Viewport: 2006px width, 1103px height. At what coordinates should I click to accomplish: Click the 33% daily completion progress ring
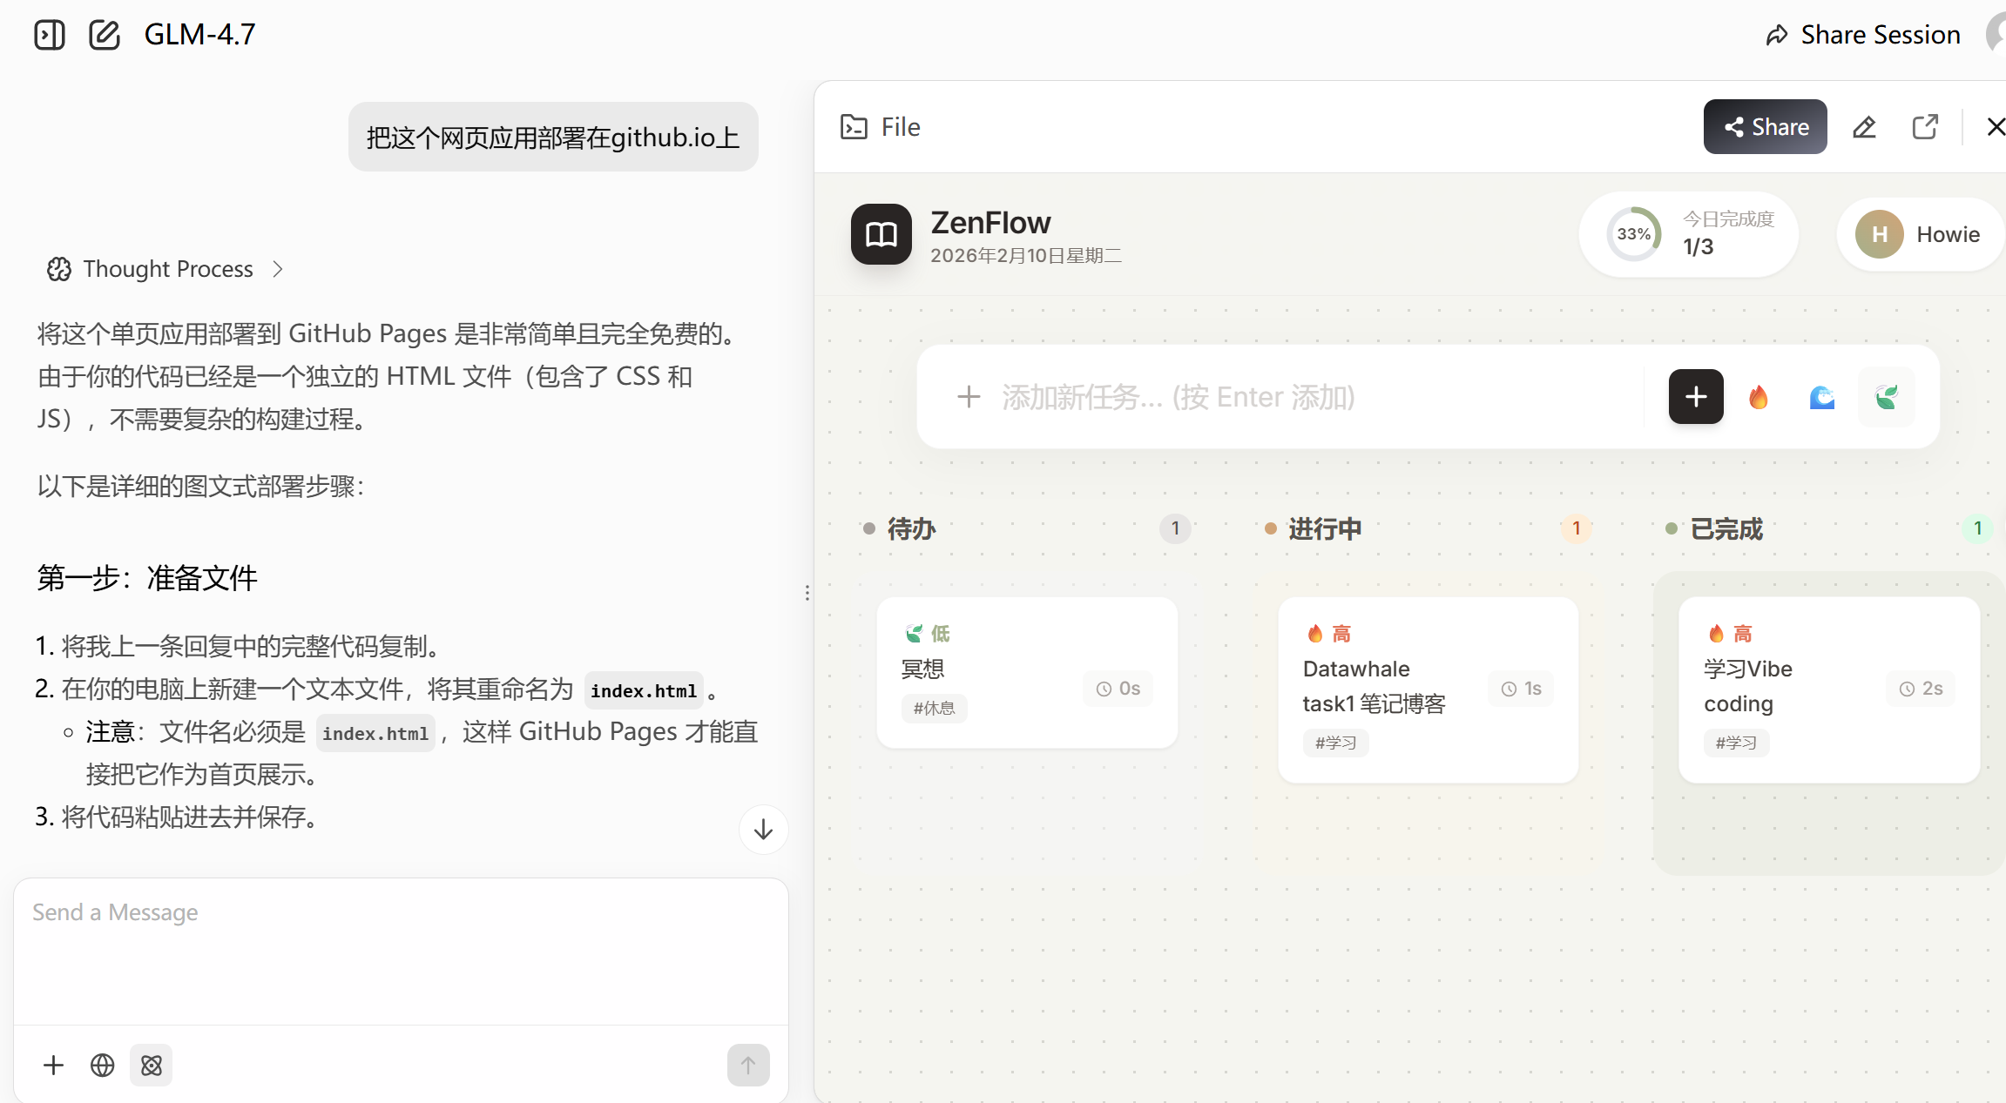click(1633, 234)
